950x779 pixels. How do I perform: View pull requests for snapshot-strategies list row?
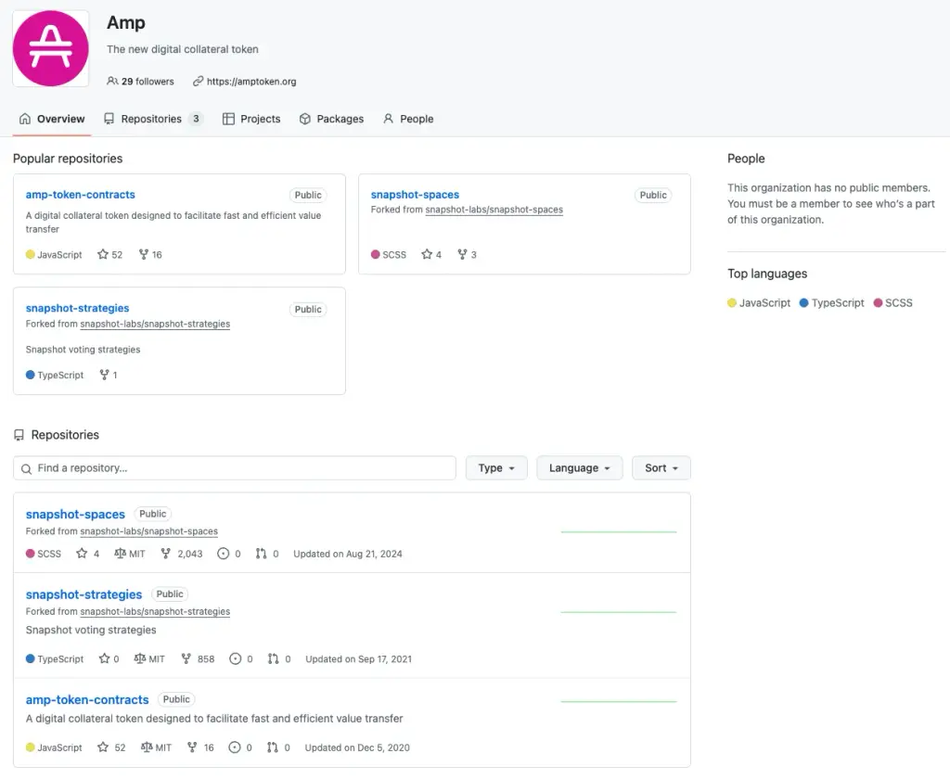(x=279, y=659)
